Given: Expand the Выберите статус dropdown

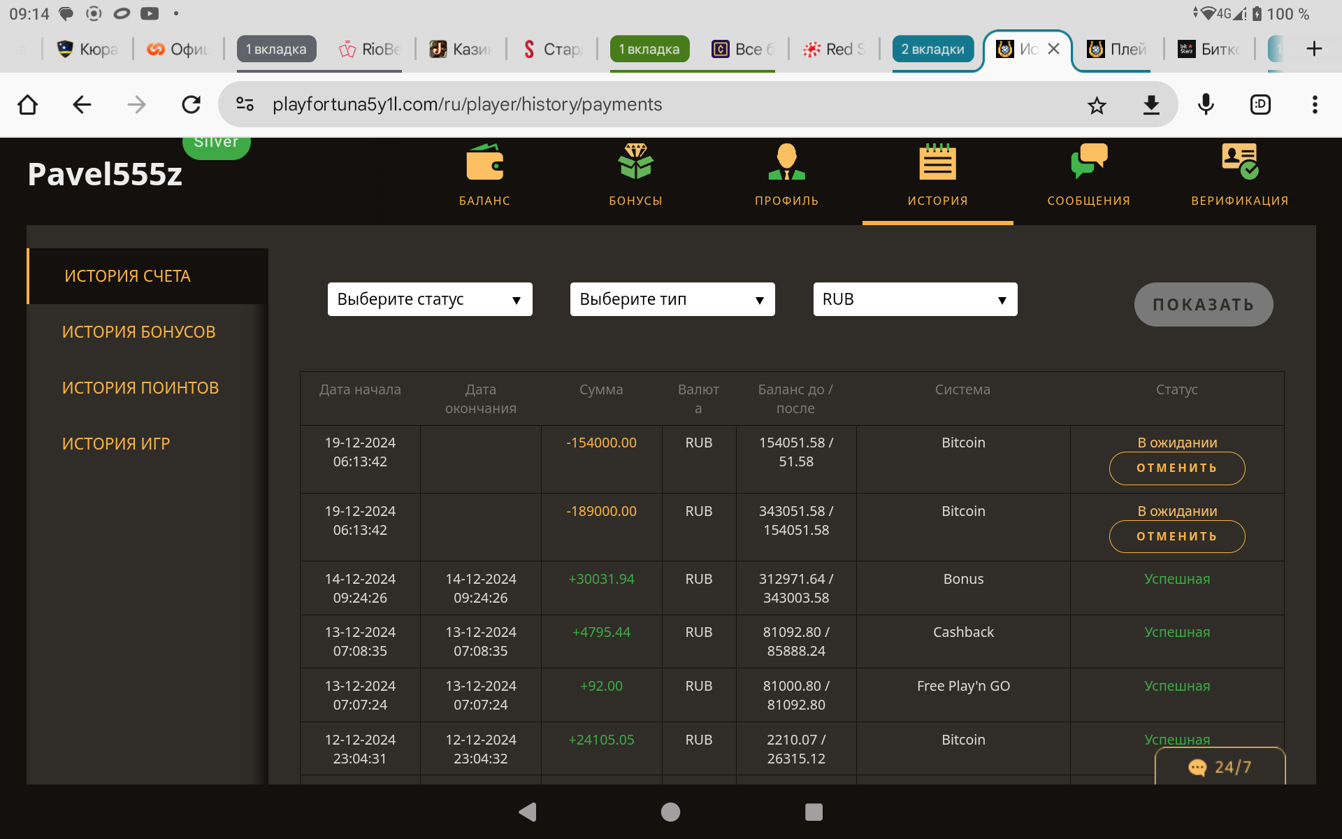Looking at the screenshot, I should pyautogui.click(x=429, y=299).
